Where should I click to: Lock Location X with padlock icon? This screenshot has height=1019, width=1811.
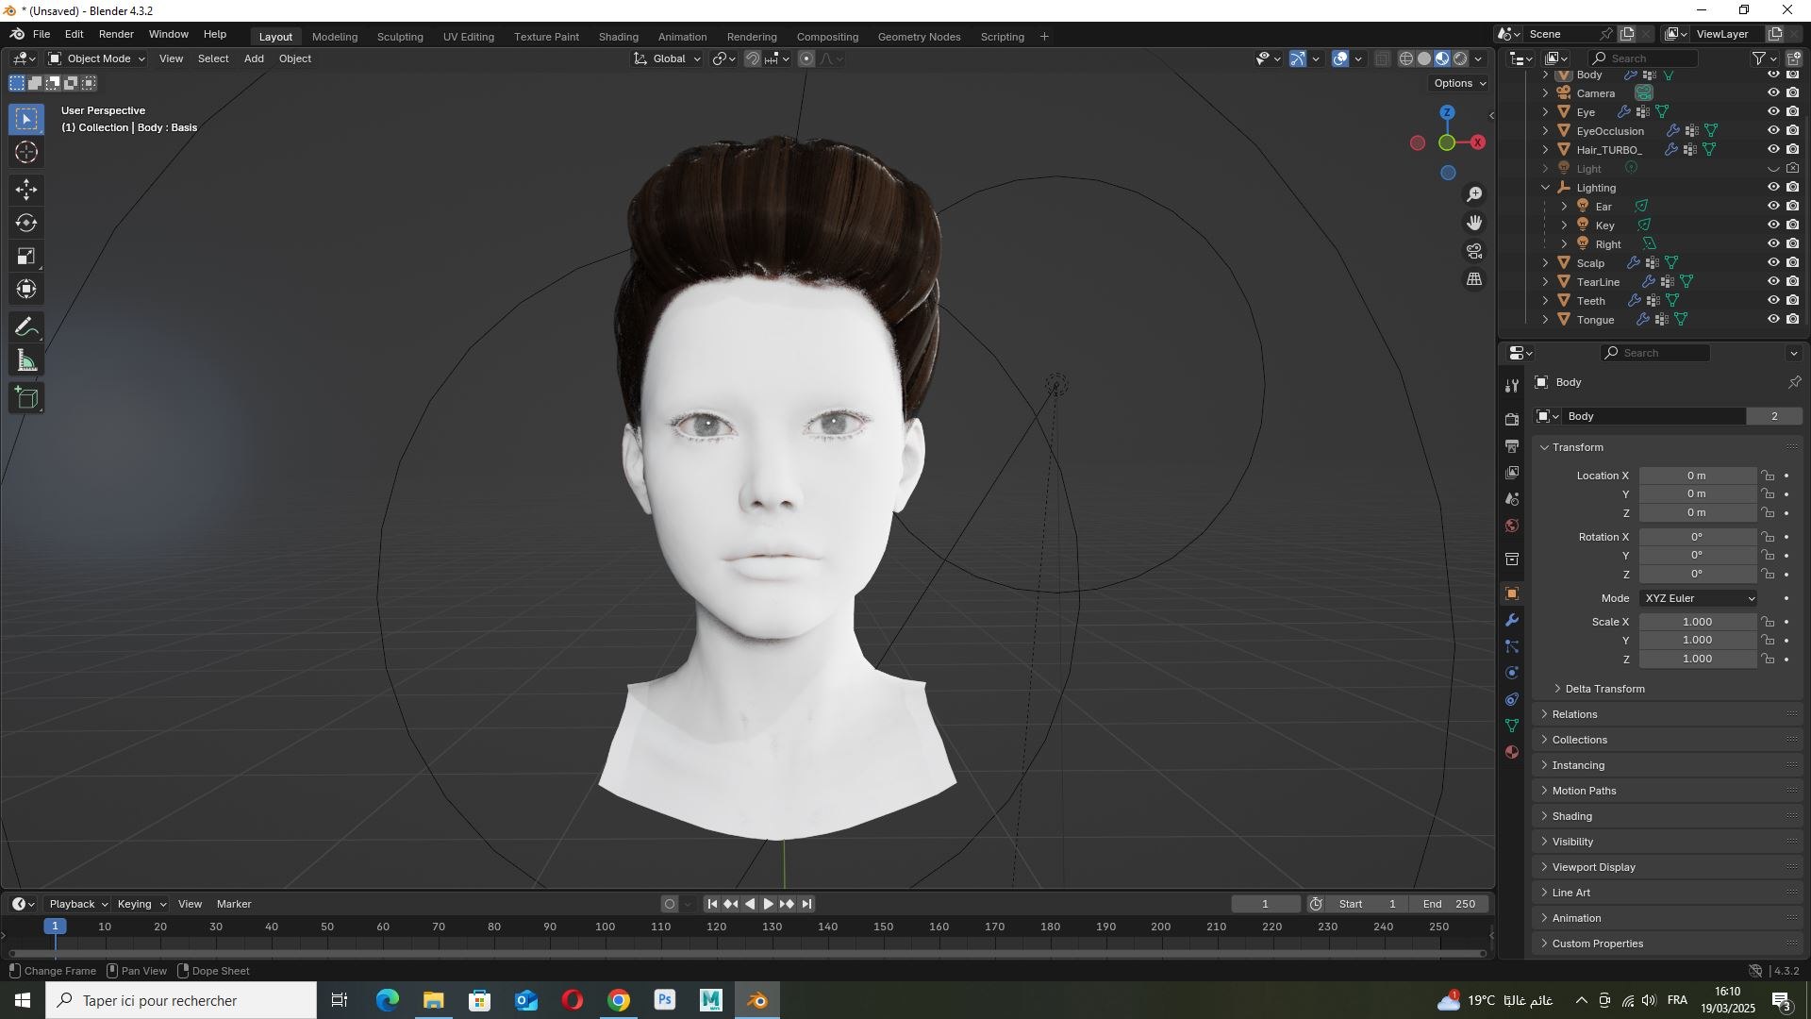coord(1768,476)
